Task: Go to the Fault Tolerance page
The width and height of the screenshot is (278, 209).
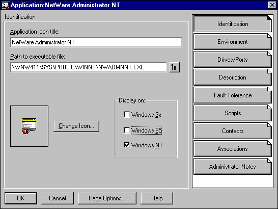Action: pos(233,95)
